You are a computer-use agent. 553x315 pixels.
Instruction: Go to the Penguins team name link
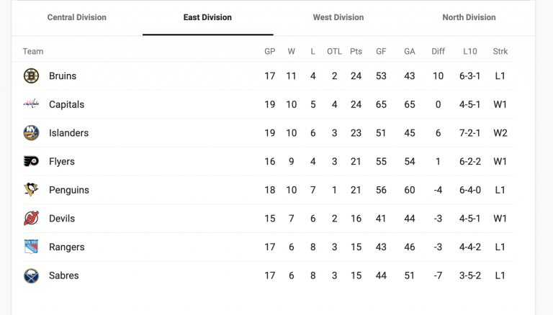point(69,190)
